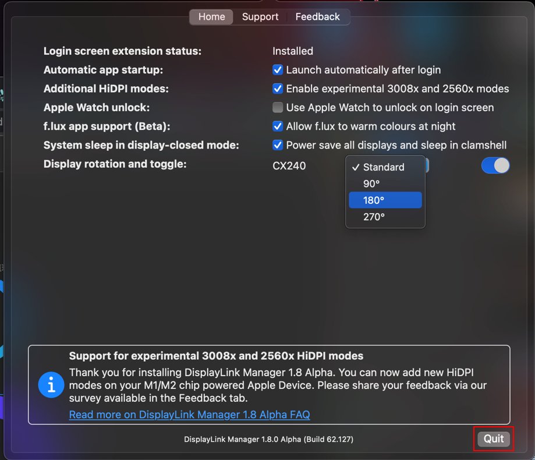Image resolution: width=535 pixels, height=460 pixels.
Task: Click Additional HiDPI modes label
Action: 106,89
